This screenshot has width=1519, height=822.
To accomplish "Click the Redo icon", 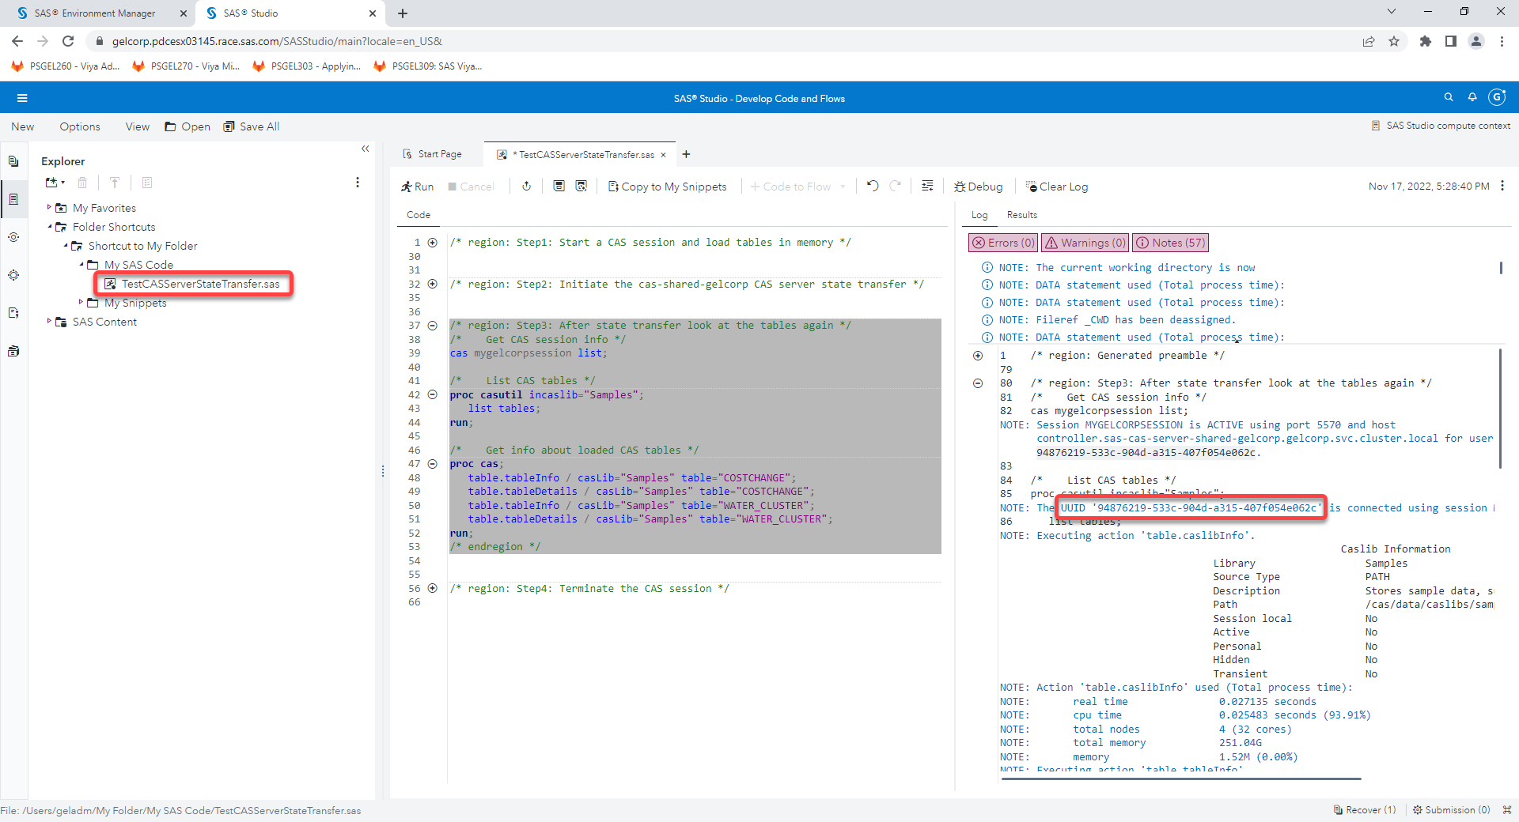I will [896, 187].
